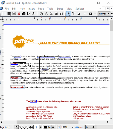Click the Print toolbar icon
Screen dimensions: 113x129
click(24, 14)
